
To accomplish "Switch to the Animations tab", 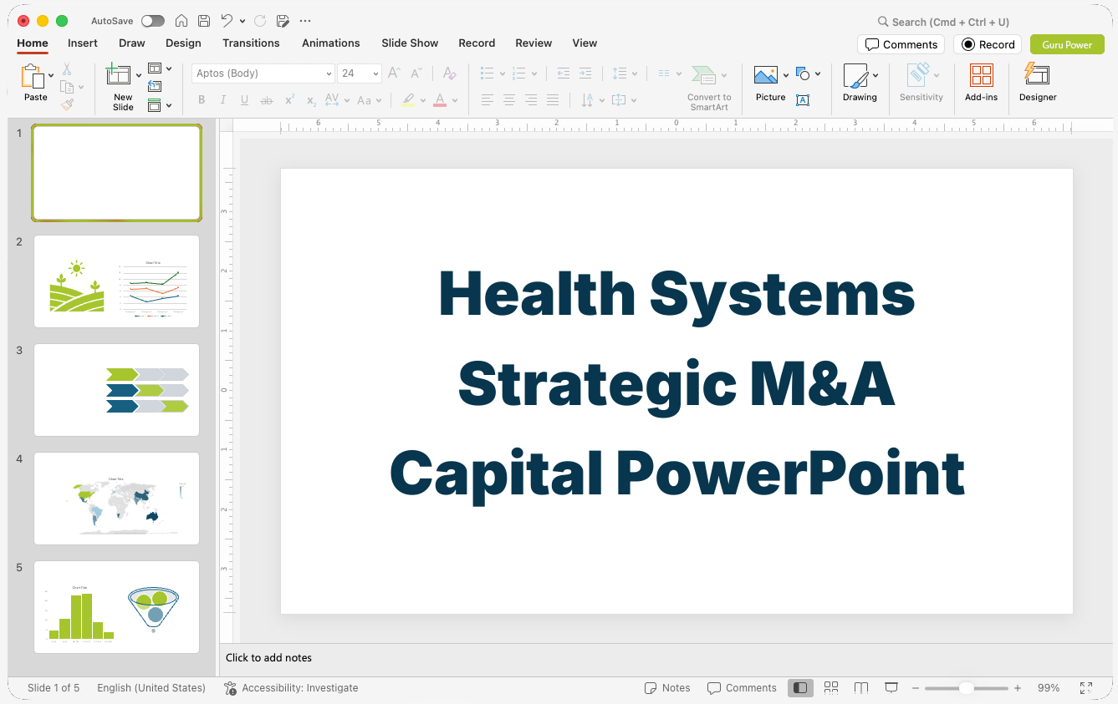I will (331, 43).
